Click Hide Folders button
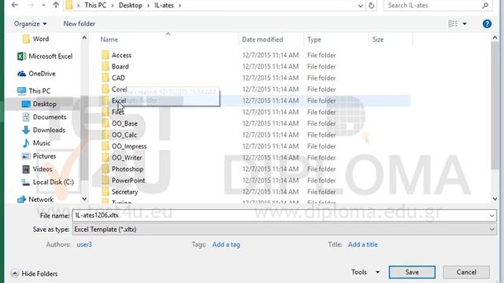The height and width of the screenshot is (283, 504). (34, 274)
